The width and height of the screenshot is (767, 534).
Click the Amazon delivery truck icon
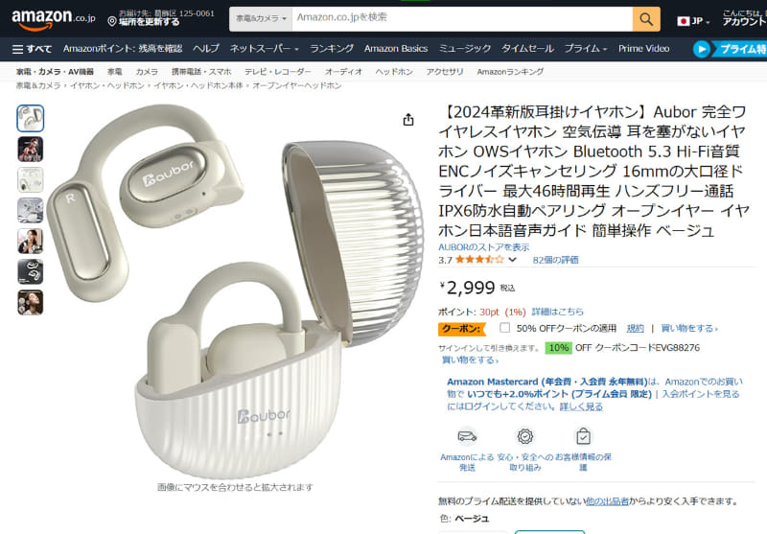point(467,435)
